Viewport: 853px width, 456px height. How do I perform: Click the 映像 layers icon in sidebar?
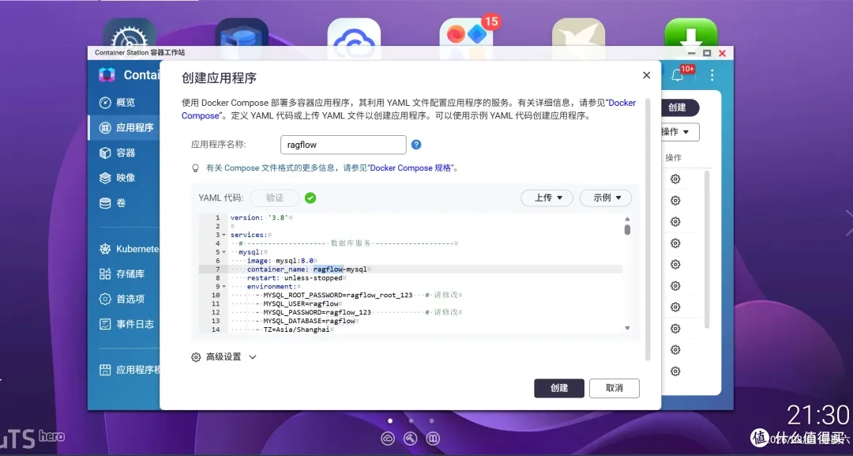pos(105,178)
